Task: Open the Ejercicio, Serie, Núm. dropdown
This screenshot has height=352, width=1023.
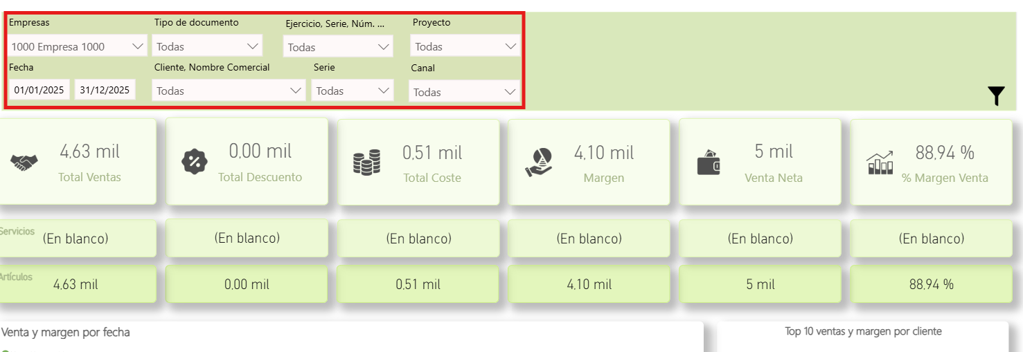Action: coord(338,48)
